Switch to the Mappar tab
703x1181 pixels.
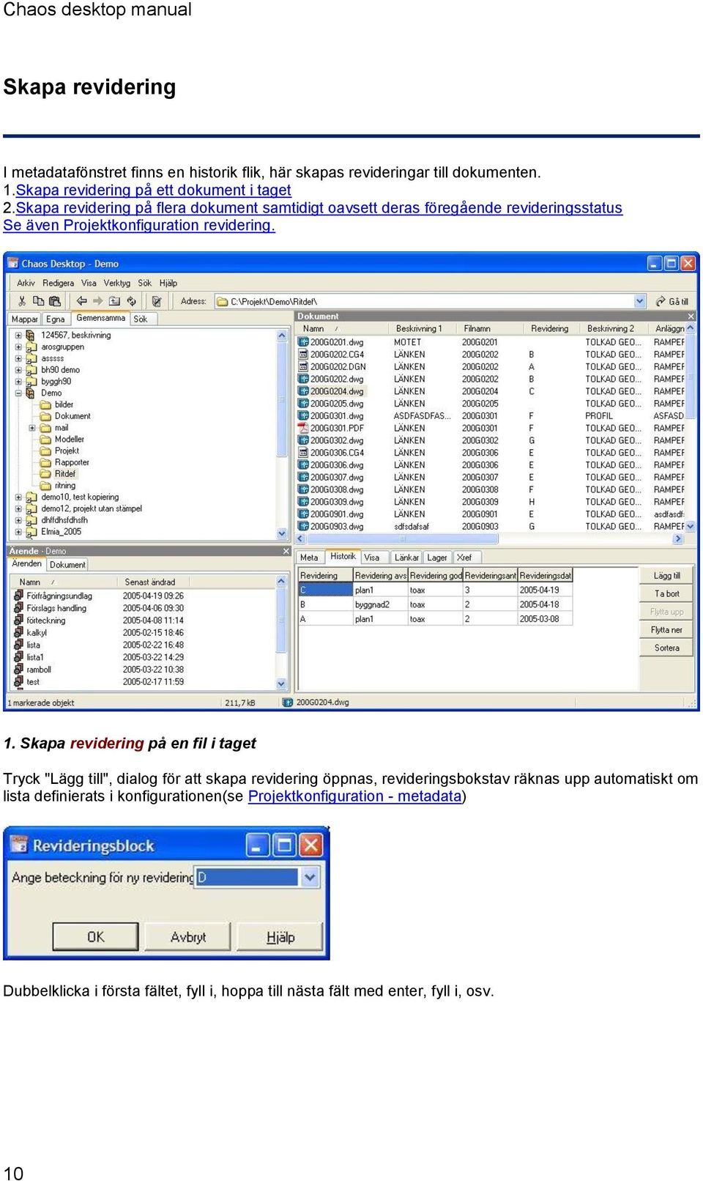pyautogui.click(x=25, y=319)
